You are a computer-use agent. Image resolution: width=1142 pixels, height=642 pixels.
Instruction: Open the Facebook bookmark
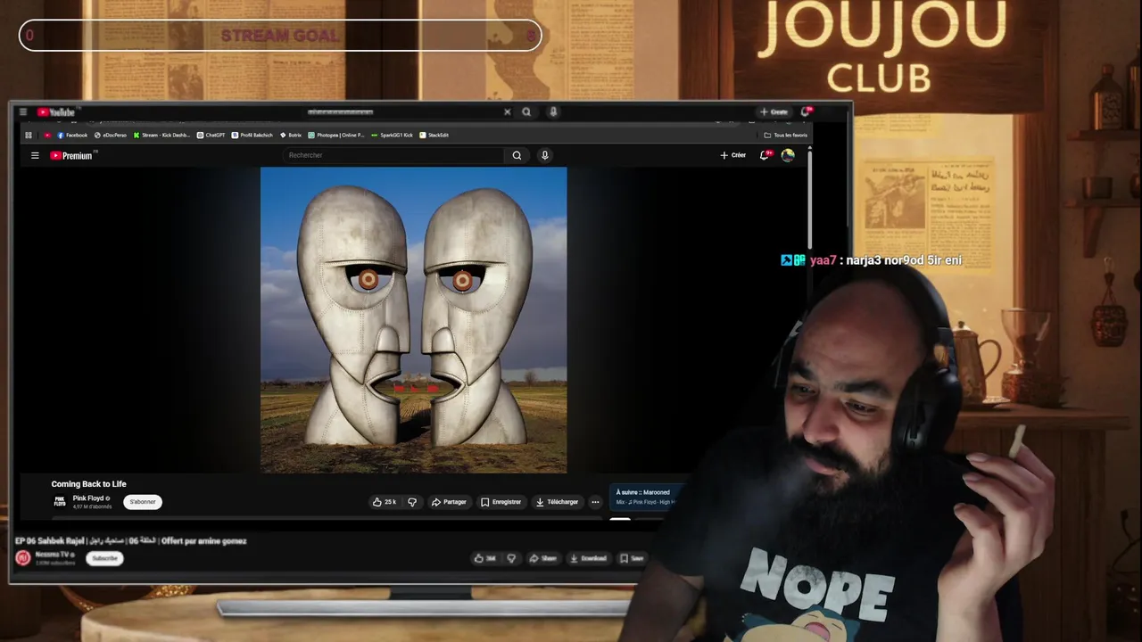pos(72,136)
